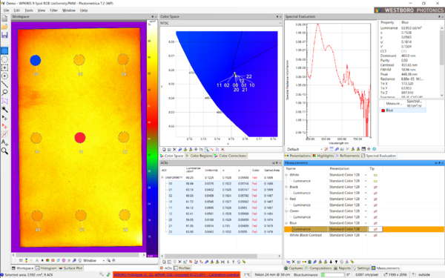Click the red AOI spot 11

(80, 138)
